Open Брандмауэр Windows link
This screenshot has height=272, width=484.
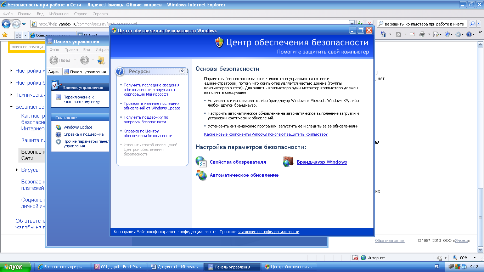(322, 162)
